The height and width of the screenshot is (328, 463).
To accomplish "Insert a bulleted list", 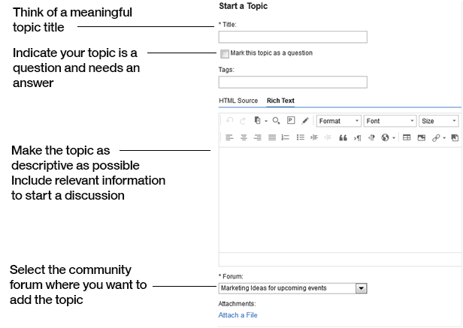I will click(x=300, y=138).
